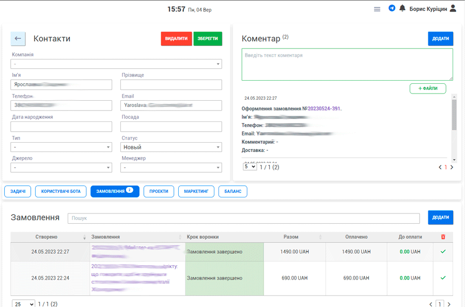The width and height of the screenshot is (465, 307).
Task: Click green checkmark on 1490.00 UAH order row
Action: tap(443, 252)
